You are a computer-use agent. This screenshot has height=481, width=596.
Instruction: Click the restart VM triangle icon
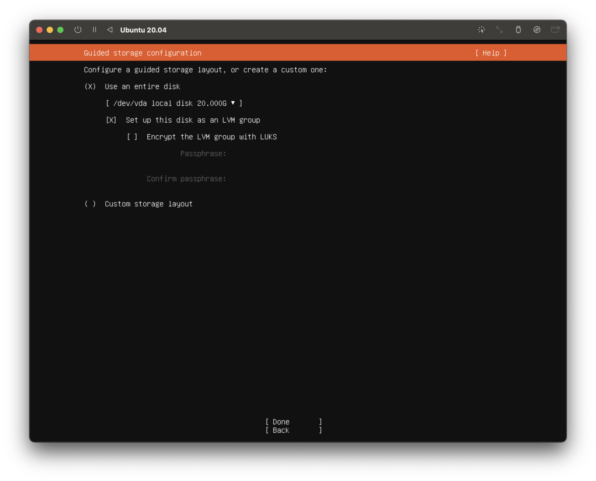(x=110, y=30)
